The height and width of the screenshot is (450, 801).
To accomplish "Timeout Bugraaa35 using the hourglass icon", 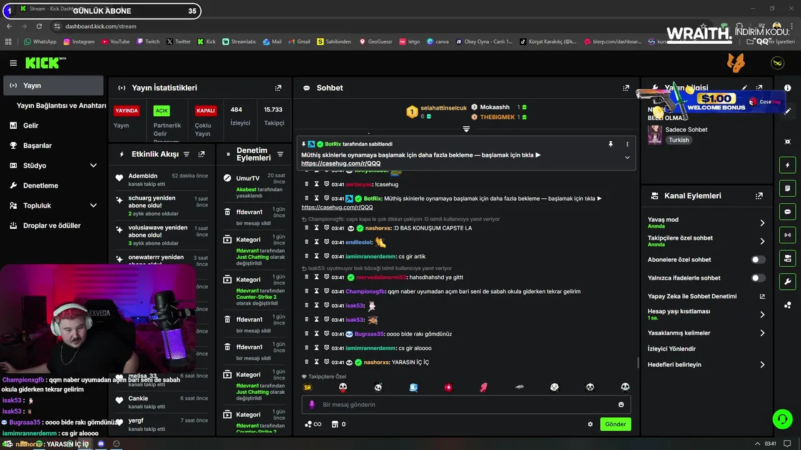I will point(317,334).
